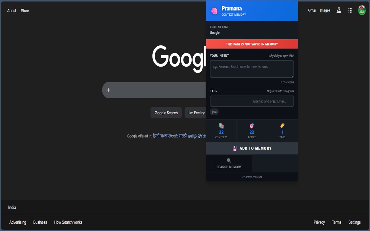Click the Pramana title text
This screenshot has height=231, width=370.
(232, 8)
